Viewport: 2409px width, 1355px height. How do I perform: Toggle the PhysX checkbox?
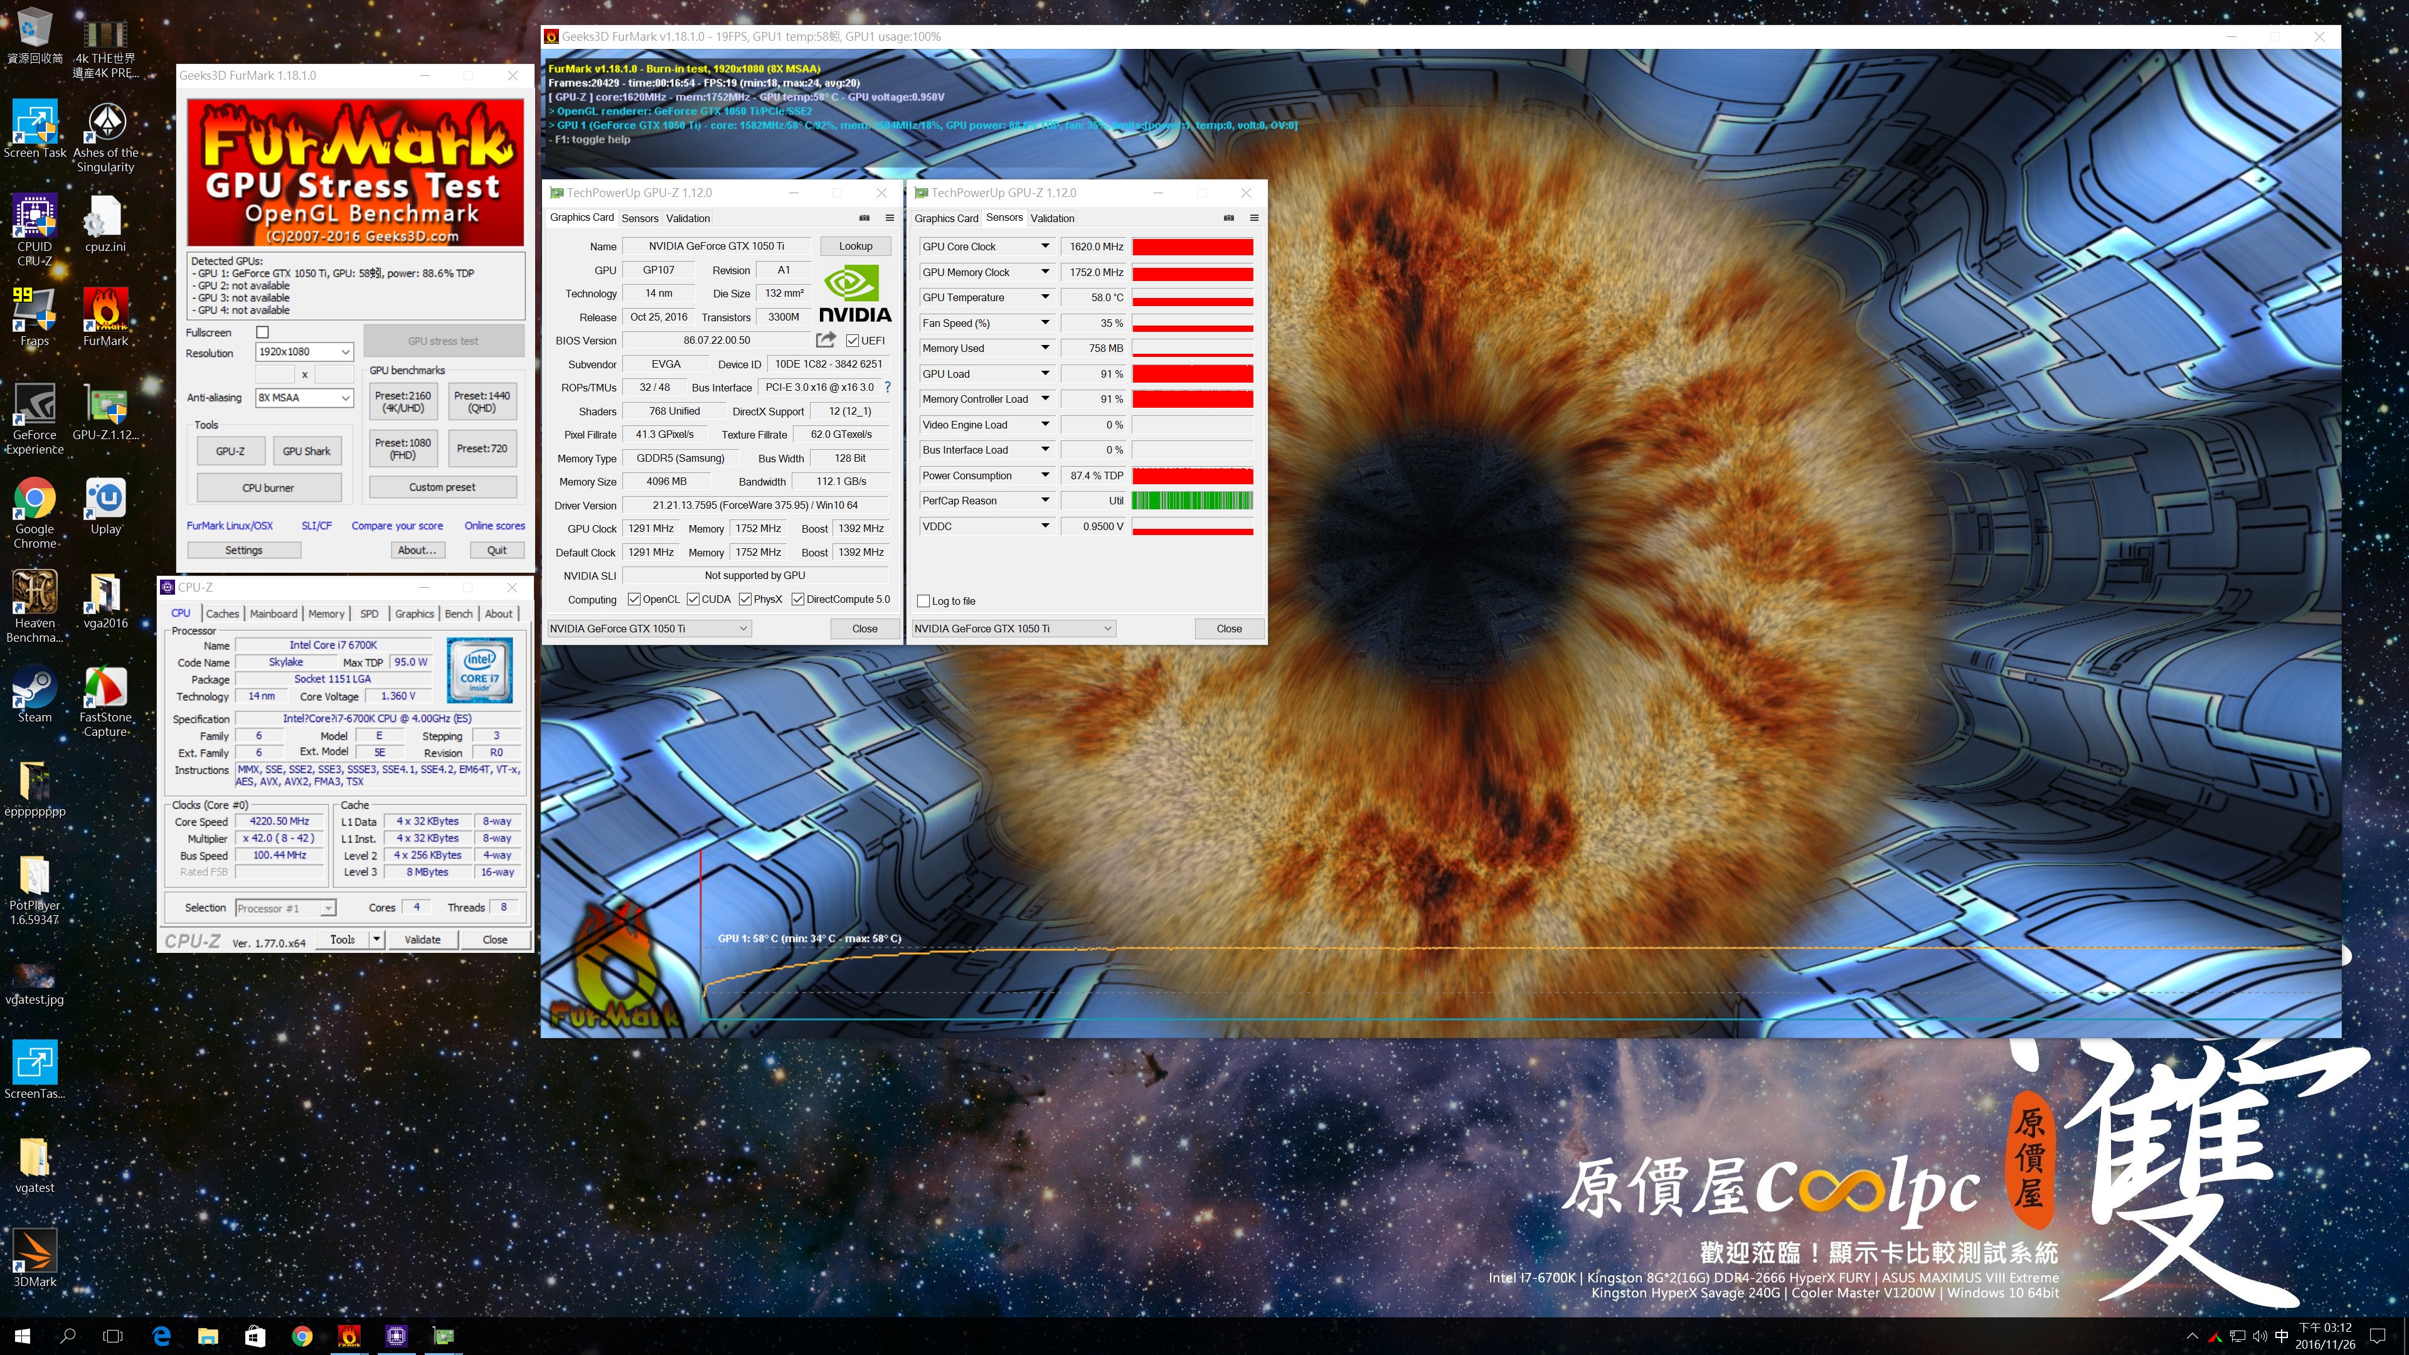745,600
